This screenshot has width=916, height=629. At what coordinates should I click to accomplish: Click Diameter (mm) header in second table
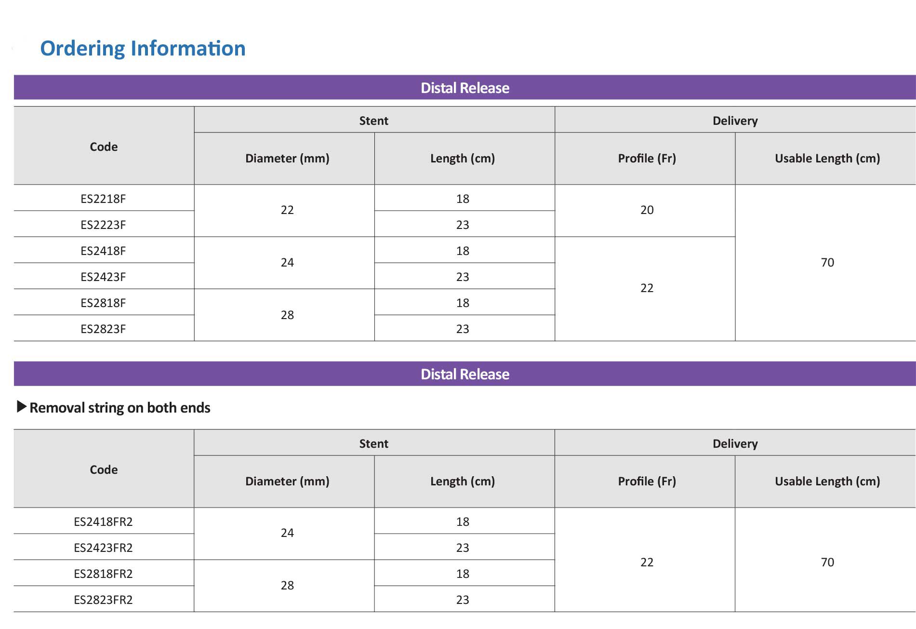pyautogui.click(x=287, y=481)
